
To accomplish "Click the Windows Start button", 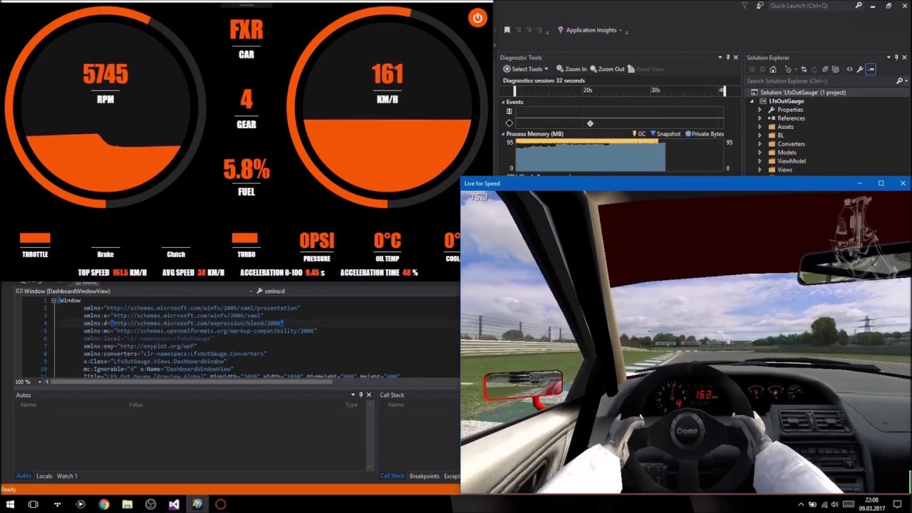I will [10, 504].
